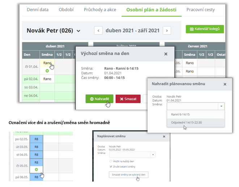This screenshot has width=239, height=187.
Task: Uncheck the Zrušit ostatní směny checkbox
Action: [x=111, y=166]
